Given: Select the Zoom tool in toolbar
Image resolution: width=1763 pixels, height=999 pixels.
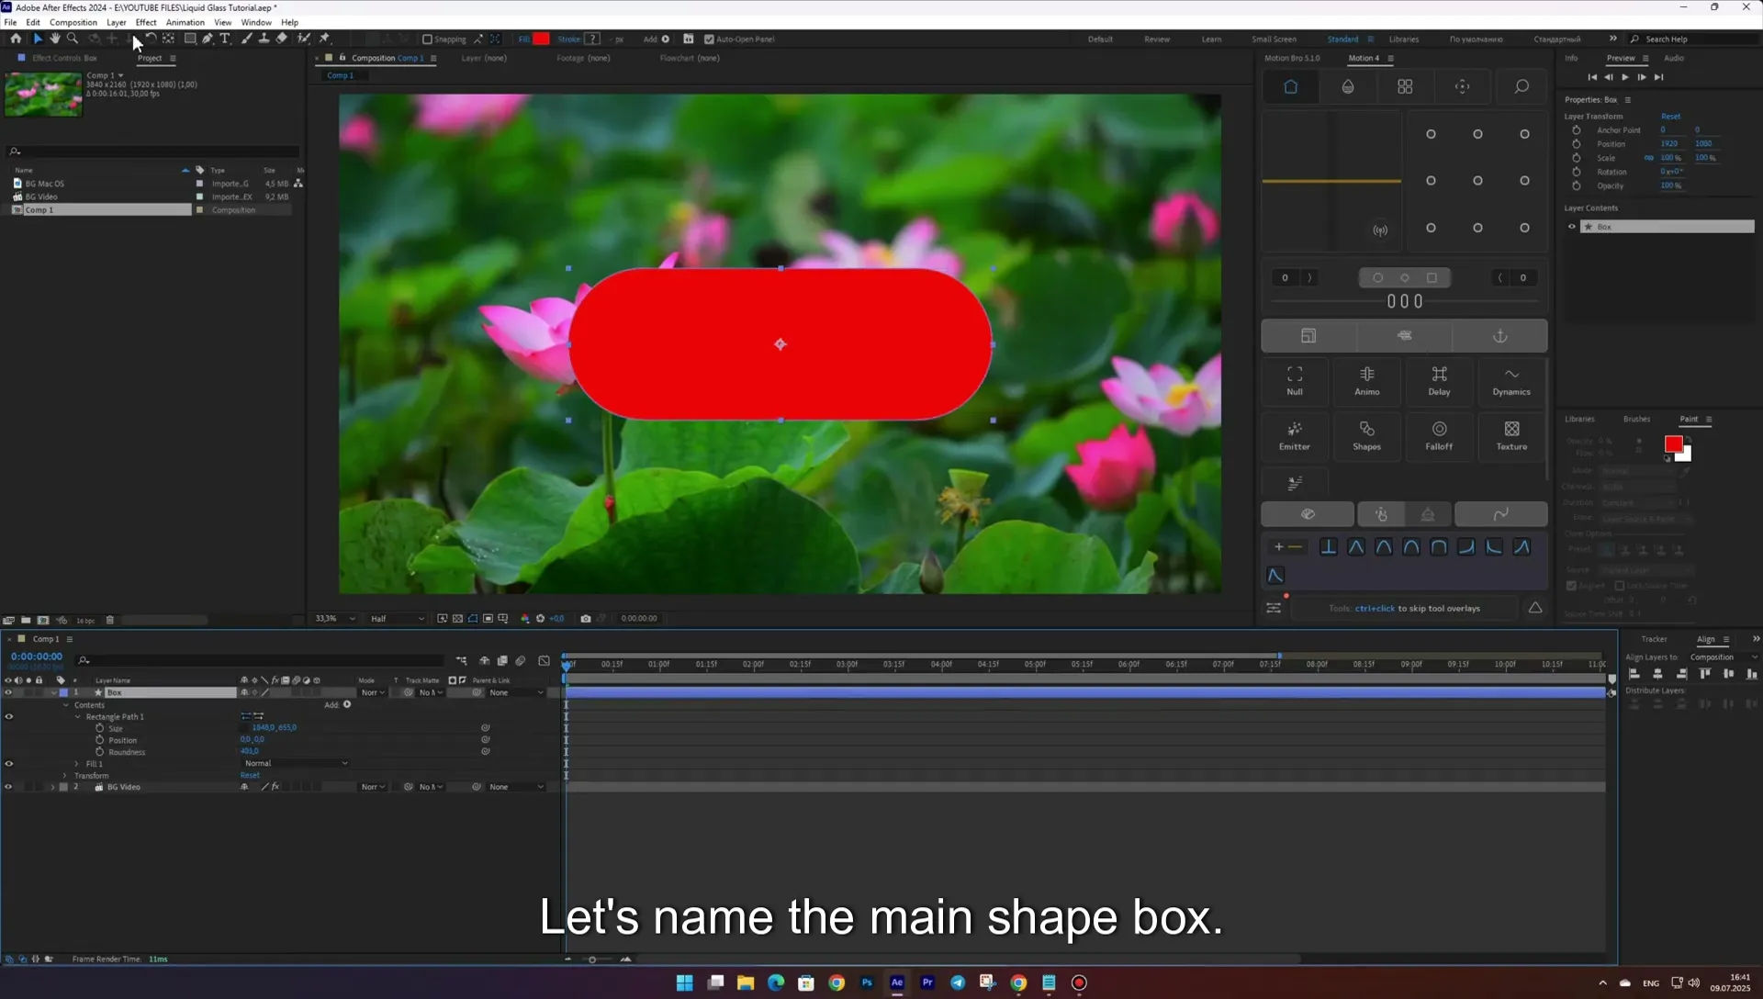Looking at the screenshot, I should coord(73,39).
